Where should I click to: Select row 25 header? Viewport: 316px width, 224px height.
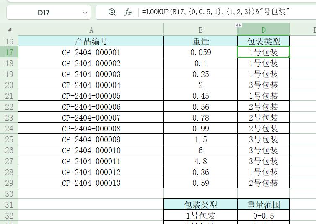click(9, 139)
